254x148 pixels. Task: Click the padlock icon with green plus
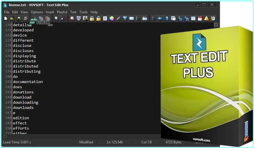[x=92, y=19]
